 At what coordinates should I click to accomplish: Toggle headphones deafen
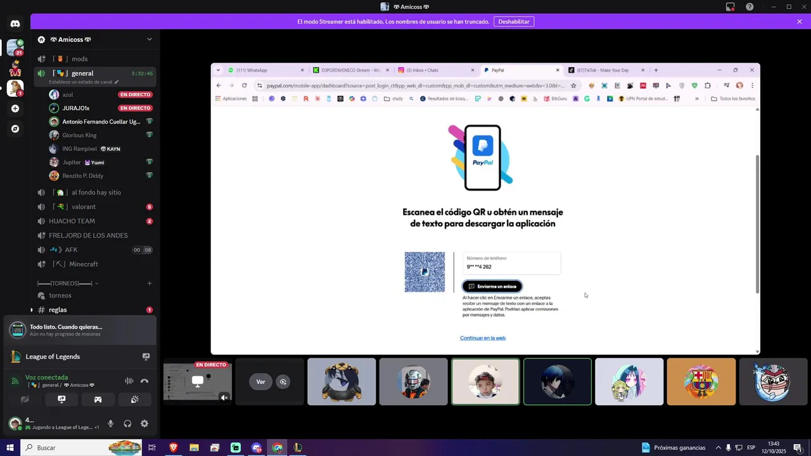click(x=127, y=424)
